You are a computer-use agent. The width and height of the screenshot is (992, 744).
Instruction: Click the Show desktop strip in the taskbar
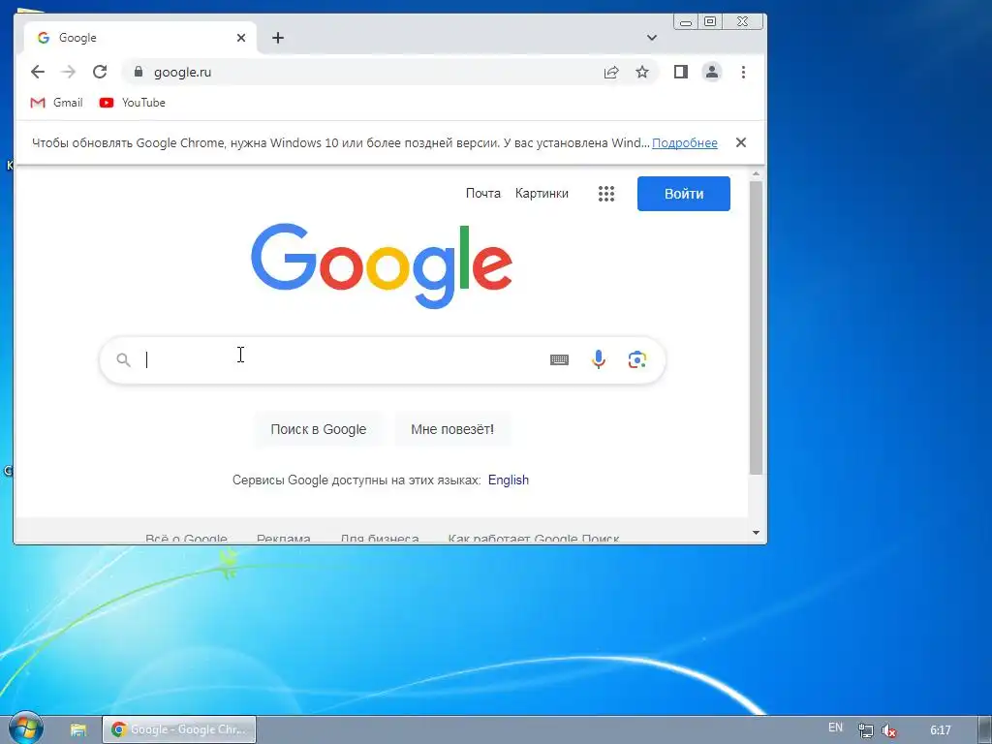[984, 730]
